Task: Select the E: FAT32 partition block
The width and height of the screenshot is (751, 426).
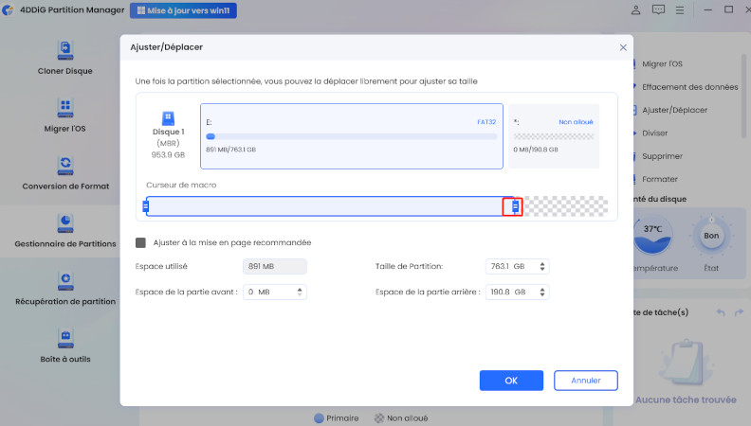Action: click(x=351, y=136)
